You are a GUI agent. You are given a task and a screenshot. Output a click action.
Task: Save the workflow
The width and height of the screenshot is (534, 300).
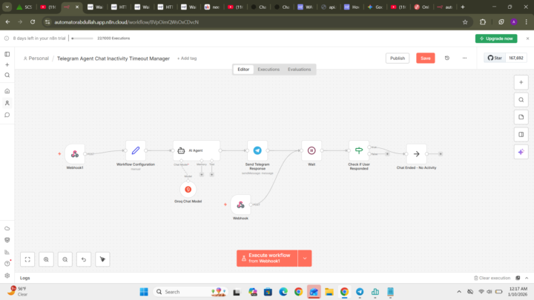[x=426, y=59]
